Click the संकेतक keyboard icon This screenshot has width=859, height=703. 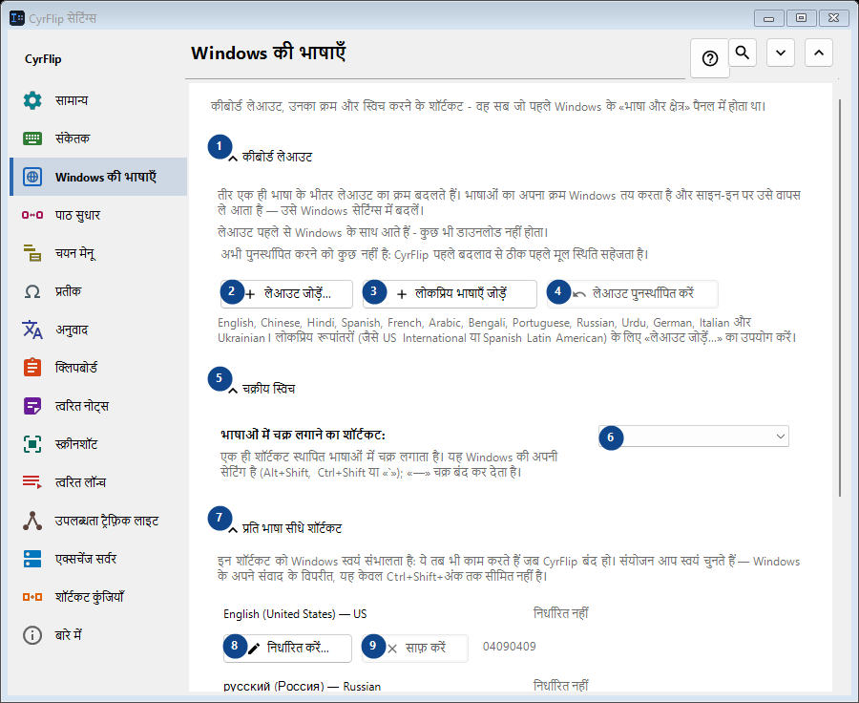(x=32, y=138)
